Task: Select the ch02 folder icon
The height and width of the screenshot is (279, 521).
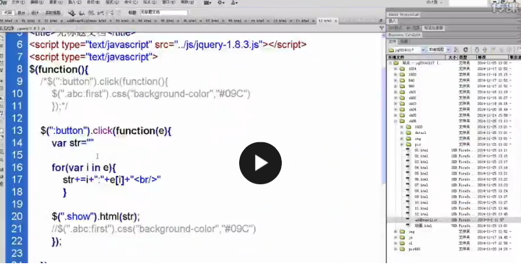Action: pos(402,98)
